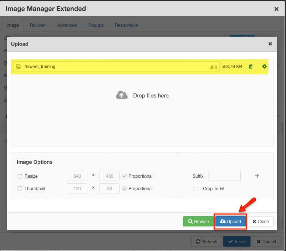The width and height of the screenshot is (286, 251).
Task: Open the Responsive tab
Action: coord(126,25)
